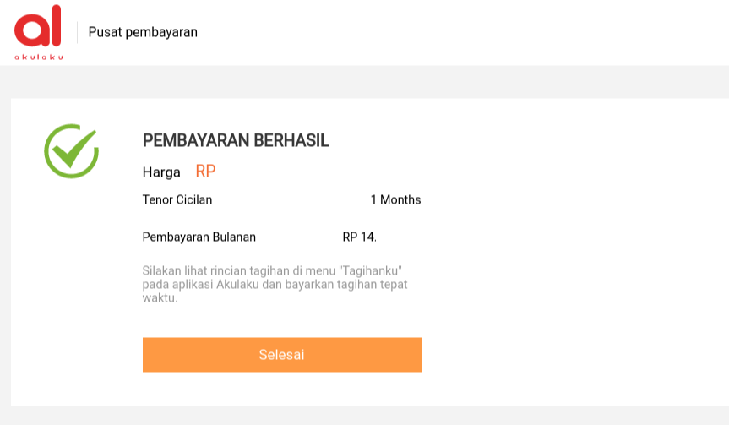This screenshot has height=425, width=729.
Task: Click the Pusat pembayaran header title
Action: point(143,32)
